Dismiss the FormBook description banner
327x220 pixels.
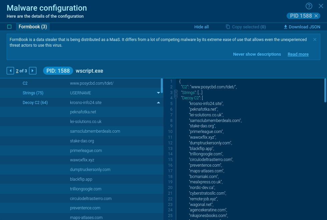315,40
